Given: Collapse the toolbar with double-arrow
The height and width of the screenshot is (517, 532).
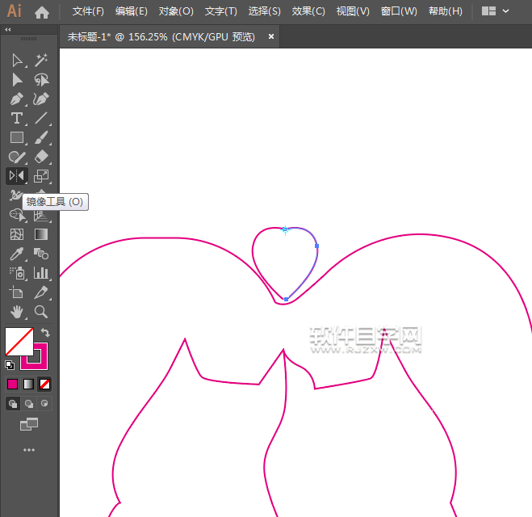Looking at the screenshot, I should click(x=8, y=29).
